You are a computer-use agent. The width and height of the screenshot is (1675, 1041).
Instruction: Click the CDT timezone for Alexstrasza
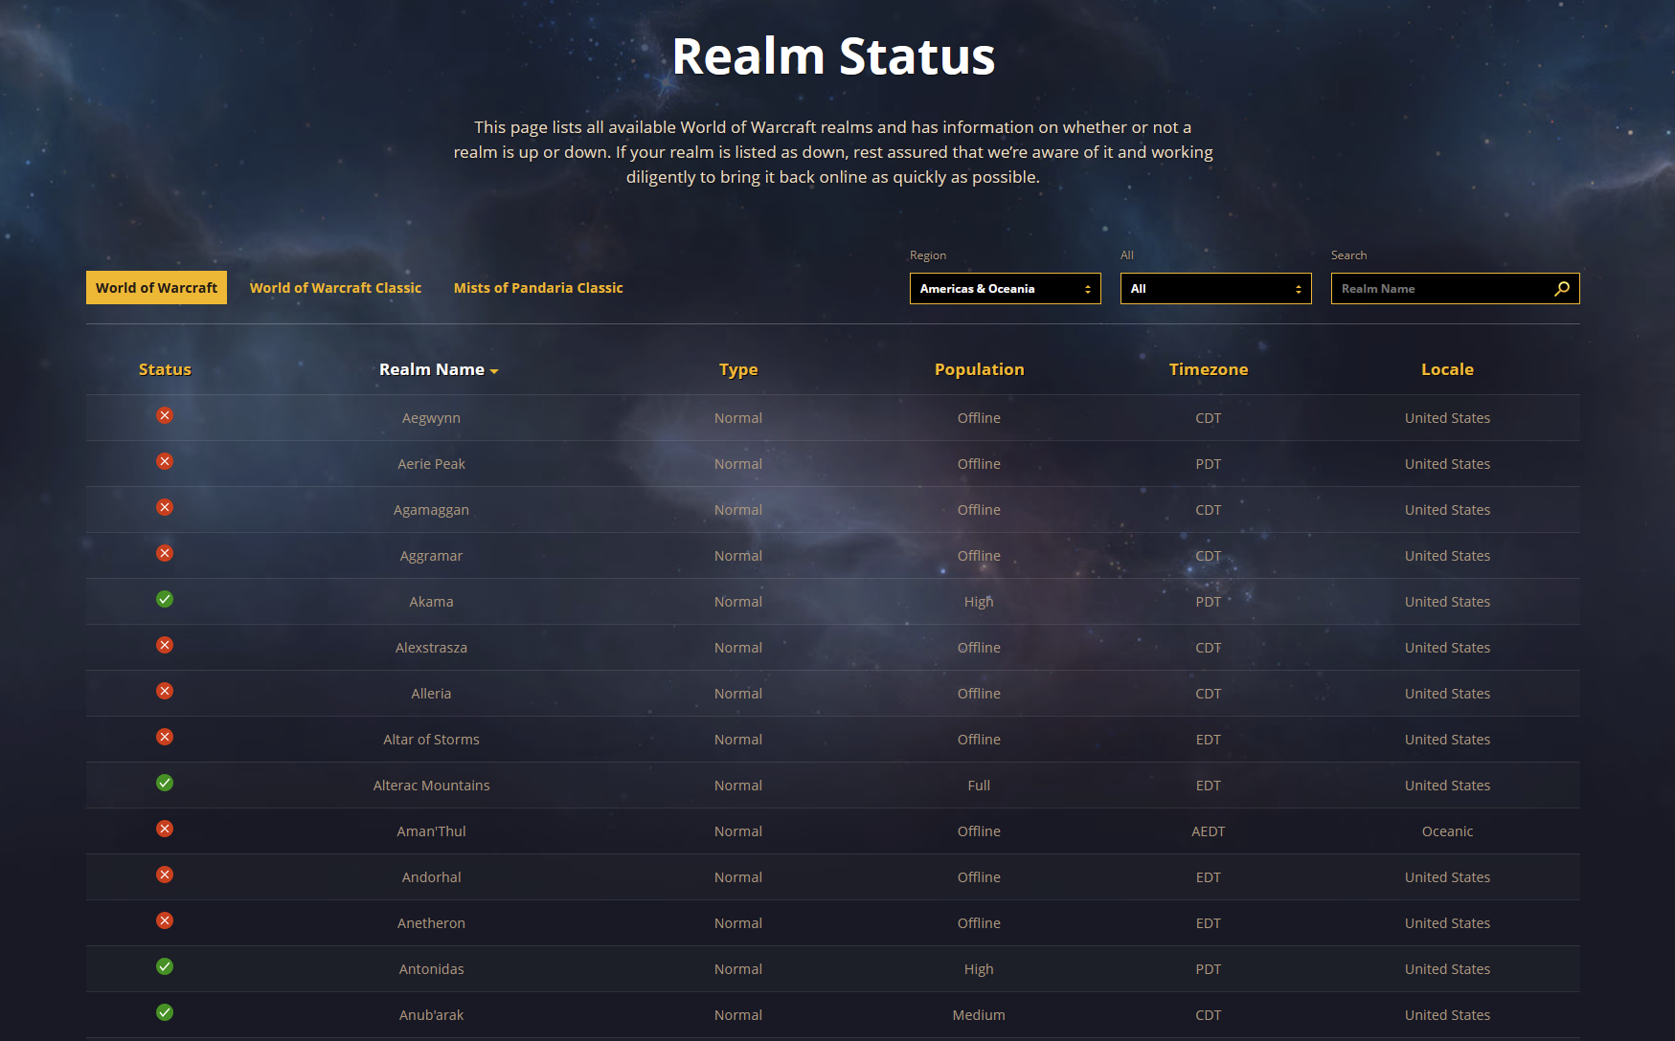coord(1209,648)
